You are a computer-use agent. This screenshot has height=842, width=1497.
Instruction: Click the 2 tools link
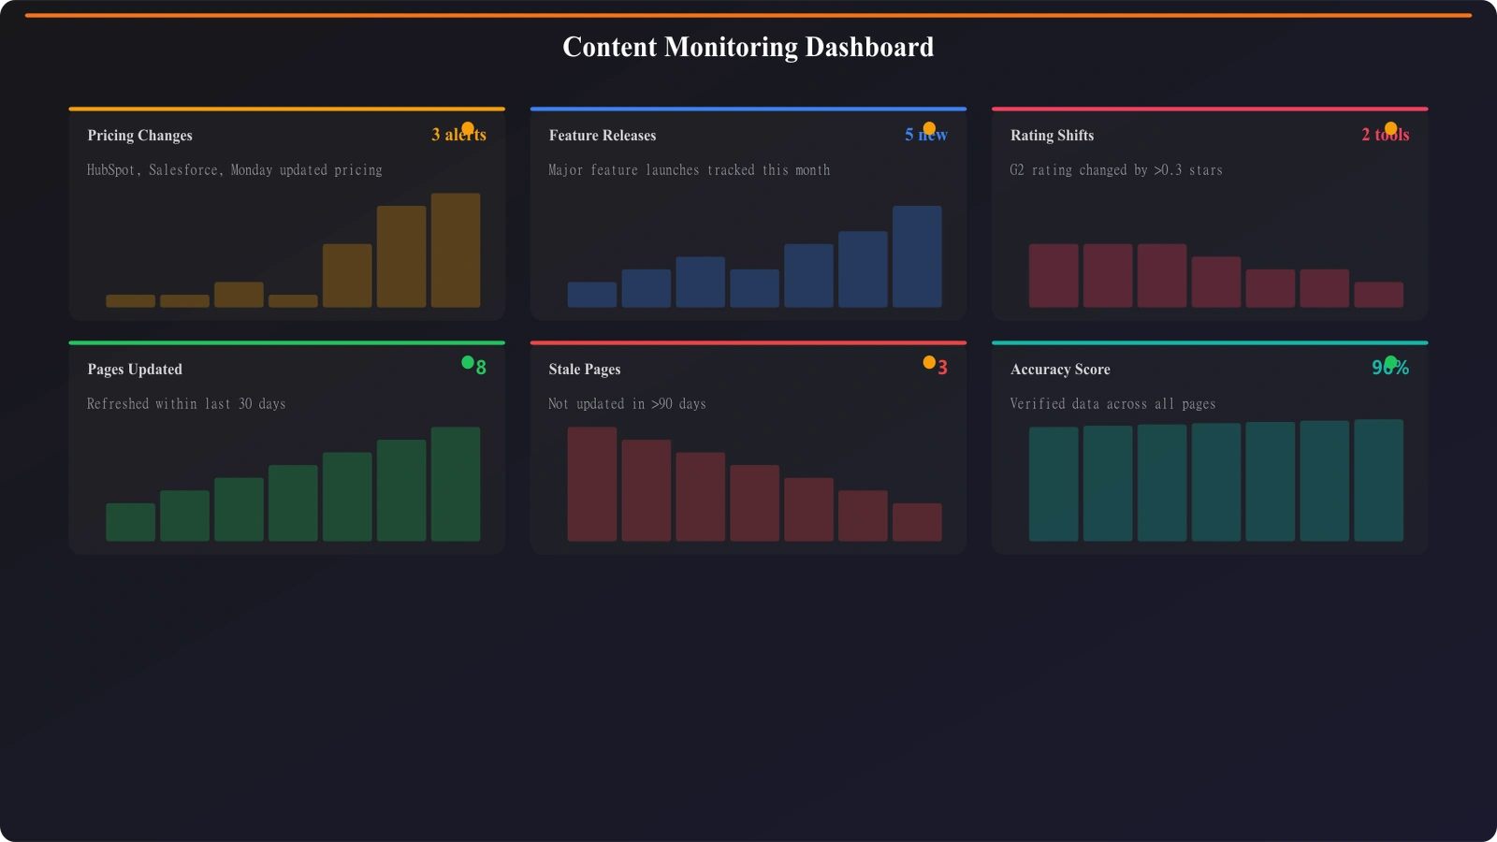(x=1386, y=135)
